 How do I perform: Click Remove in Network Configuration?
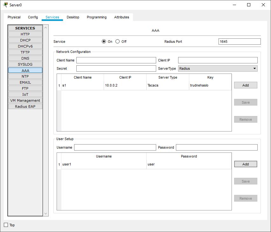[246, 119]
